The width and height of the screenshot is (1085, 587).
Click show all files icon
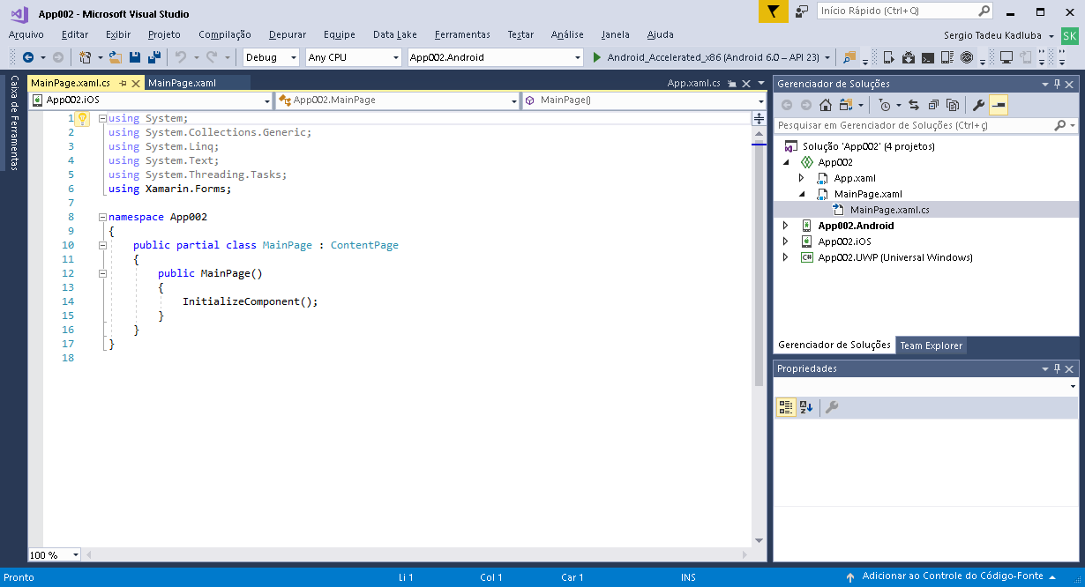[x=953, y=105]
